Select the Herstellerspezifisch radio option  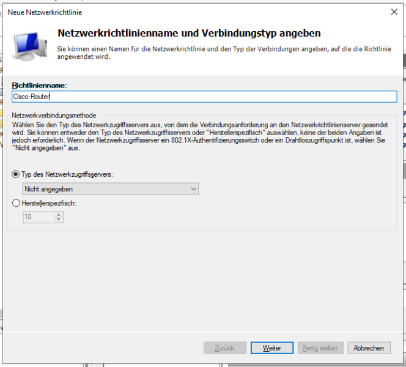point(16,203)
